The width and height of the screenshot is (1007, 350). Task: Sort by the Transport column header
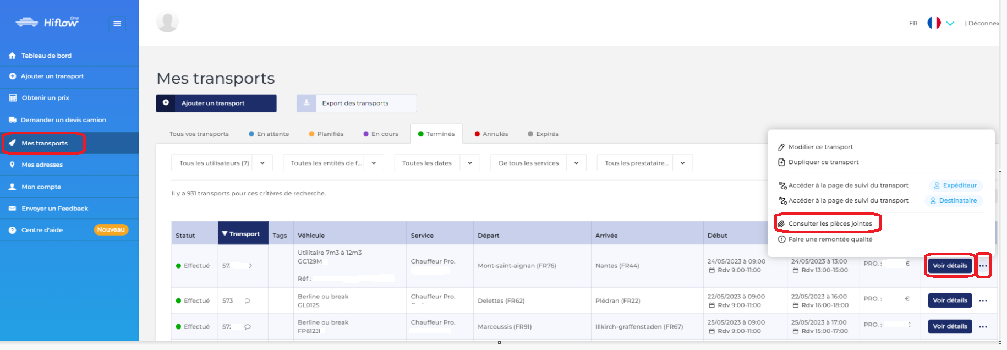[x=243, y=234]
